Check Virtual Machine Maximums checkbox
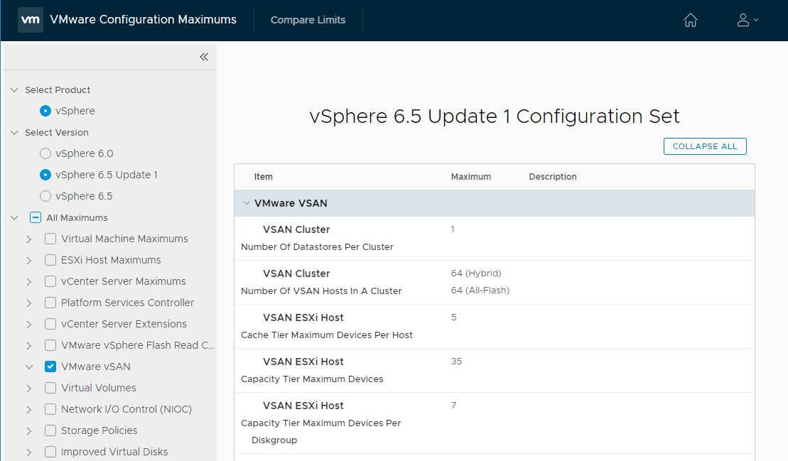This screenshot has width=788, height=461. [x=50, y=239]
